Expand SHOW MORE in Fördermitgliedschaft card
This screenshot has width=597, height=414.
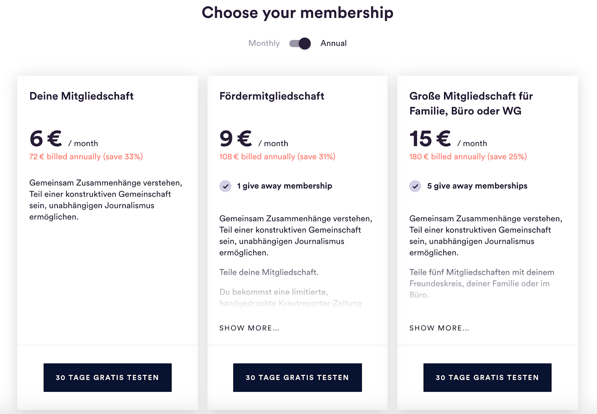coord(249,328)
